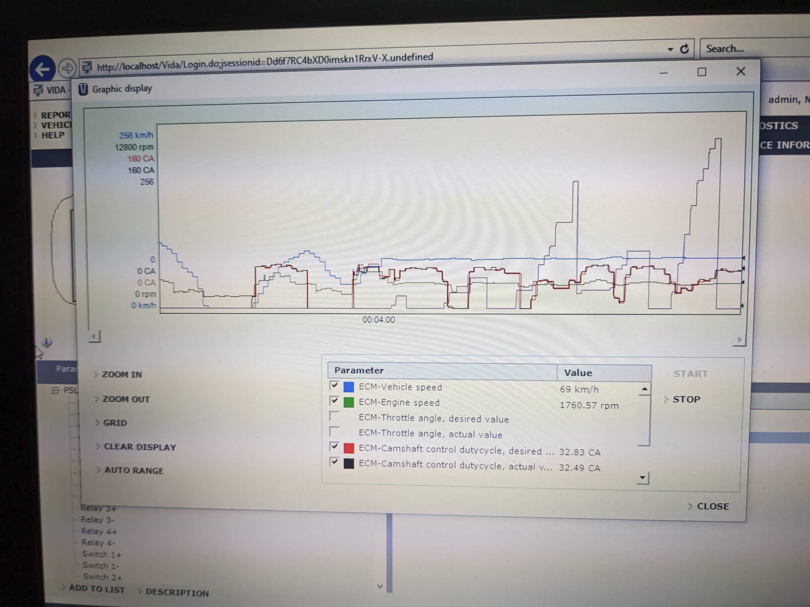Open the address bar history dropdown
Image resolution: width=810 pixels, height=607 pixels.
coord(670,49)
